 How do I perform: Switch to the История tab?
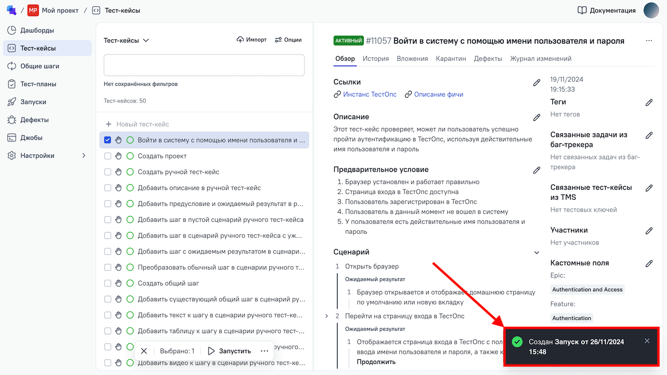tap(375, 59)
